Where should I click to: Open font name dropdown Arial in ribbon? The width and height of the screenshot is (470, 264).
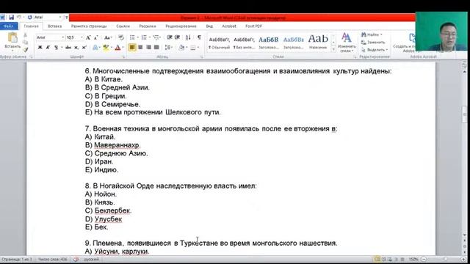point(63,37)
